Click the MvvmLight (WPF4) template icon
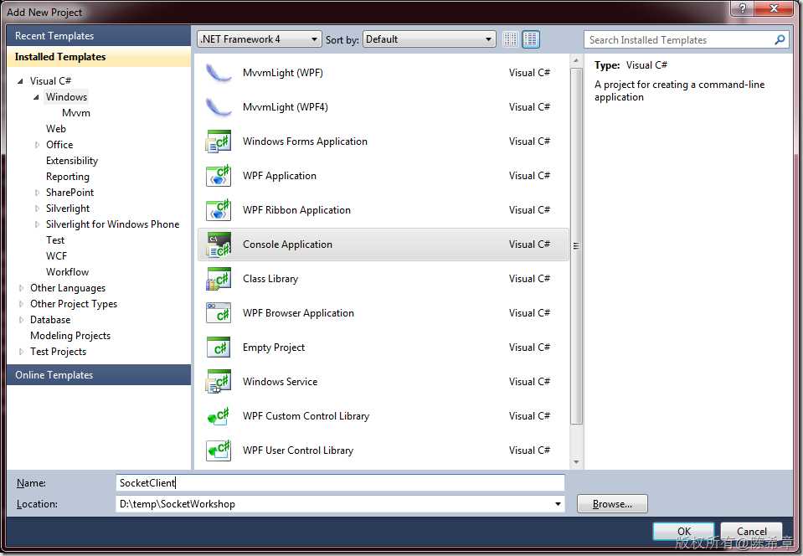Viewport: 803px width, 556px height. click(219, 107)
